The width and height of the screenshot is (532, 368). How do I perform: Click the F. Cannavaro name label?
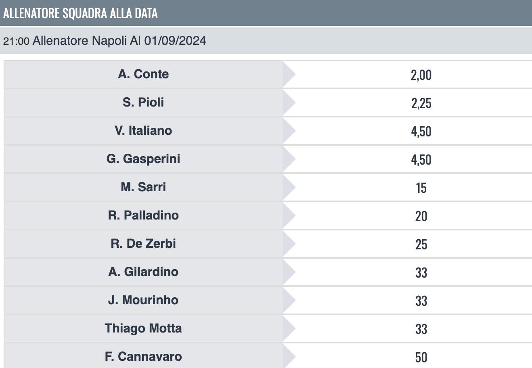[143, 357]
